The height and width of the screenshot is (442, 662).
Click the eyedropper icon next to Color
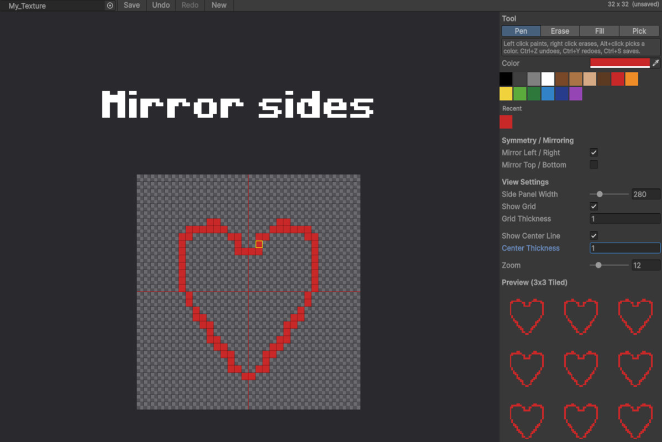coord(656,63)
